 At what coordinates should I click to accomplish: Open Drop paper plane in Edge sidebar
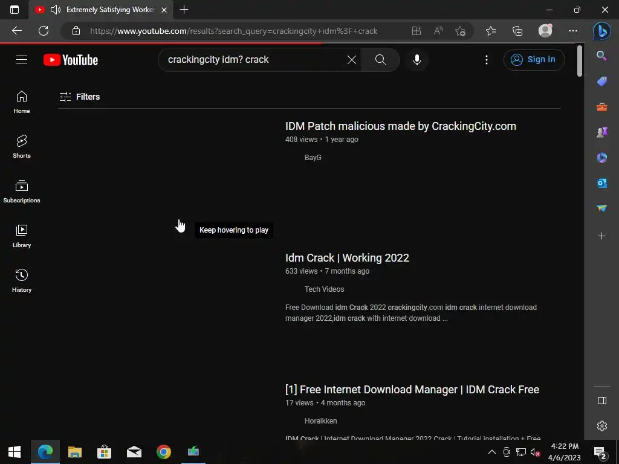[x=601, y=208]
